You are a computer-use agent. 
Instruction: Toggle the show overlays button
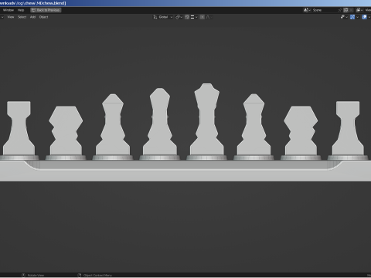[364, 17]
